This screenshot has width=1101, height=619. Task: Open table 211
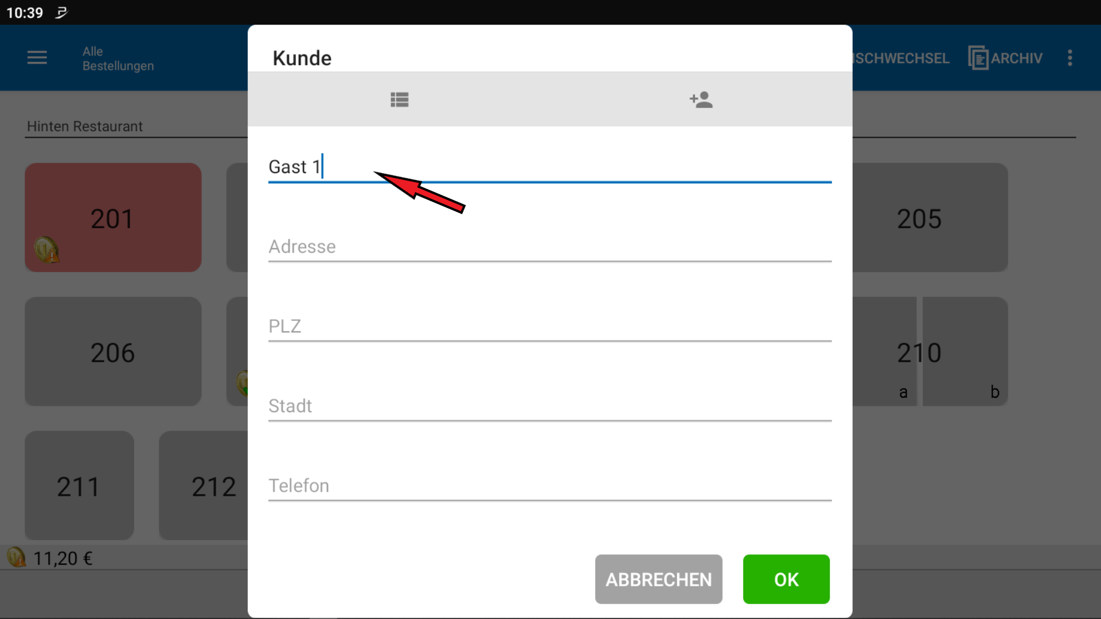click(79, 485)
